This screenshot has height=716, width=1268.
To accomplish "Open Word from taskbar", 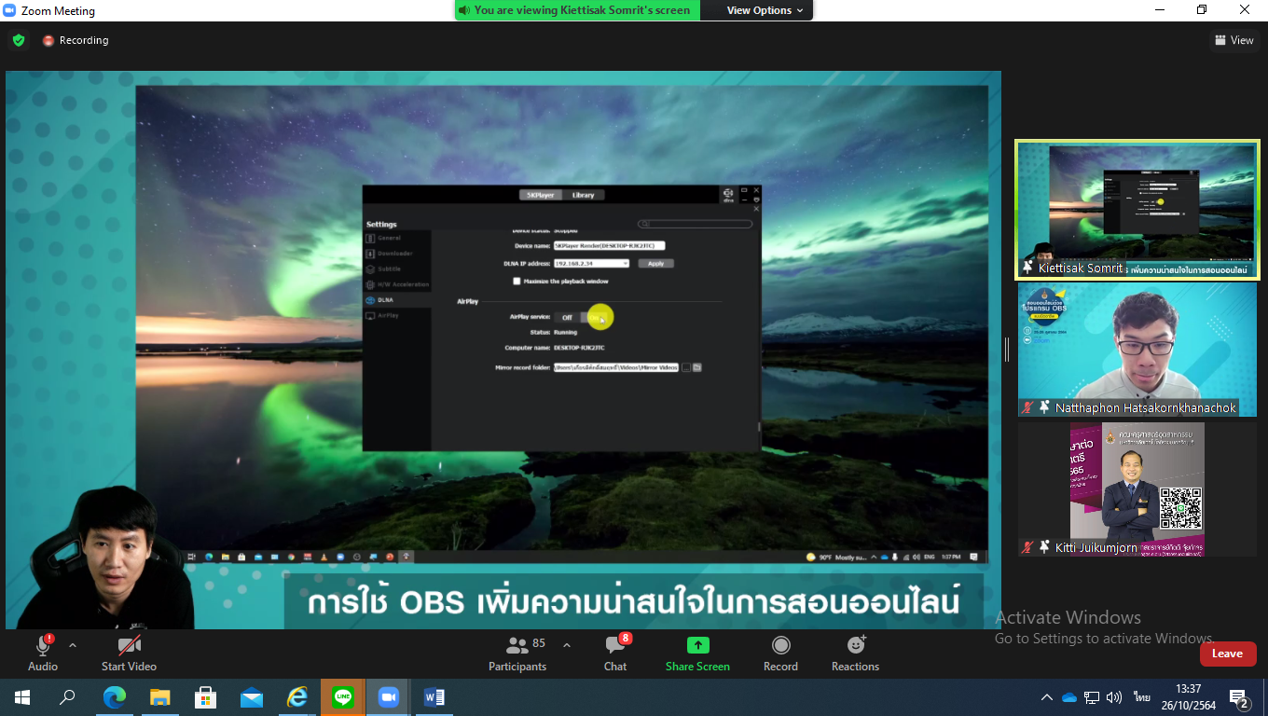I will pos(434,697).
